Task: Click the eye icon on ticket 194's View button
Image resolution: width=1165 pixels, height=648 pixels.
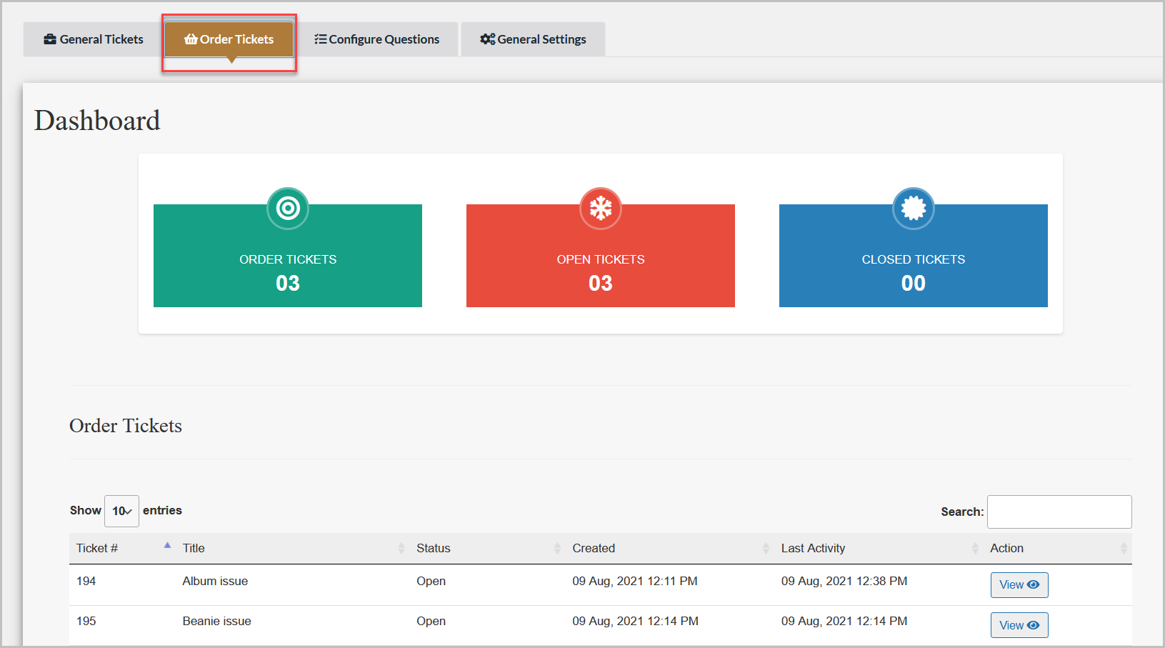Action: (x=1033, y=584)
